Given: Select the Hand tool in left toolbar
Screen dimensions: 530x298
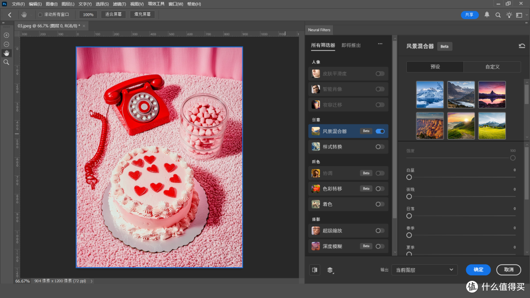Looking at the screenshot, I should tap(6, 53).
